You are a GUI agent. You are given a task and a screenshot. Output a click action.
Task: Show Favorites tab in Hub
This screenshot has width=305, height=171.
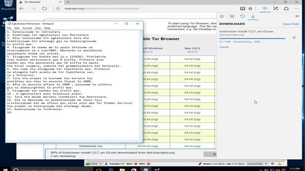(222, 16)
